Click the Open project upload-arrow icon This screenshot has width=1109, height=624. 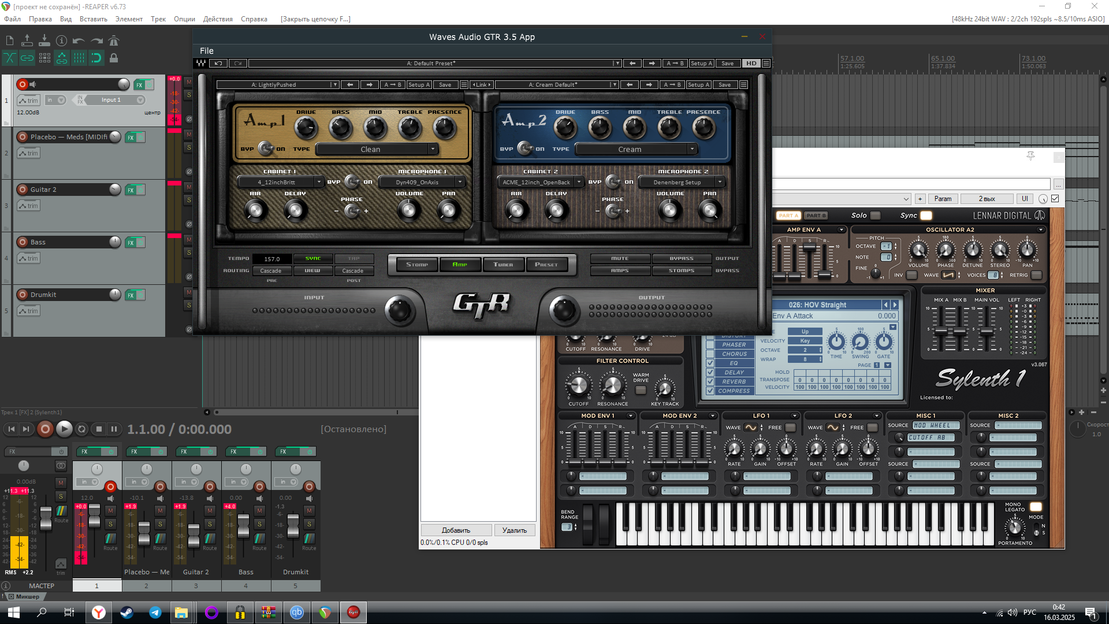point(27,40)
